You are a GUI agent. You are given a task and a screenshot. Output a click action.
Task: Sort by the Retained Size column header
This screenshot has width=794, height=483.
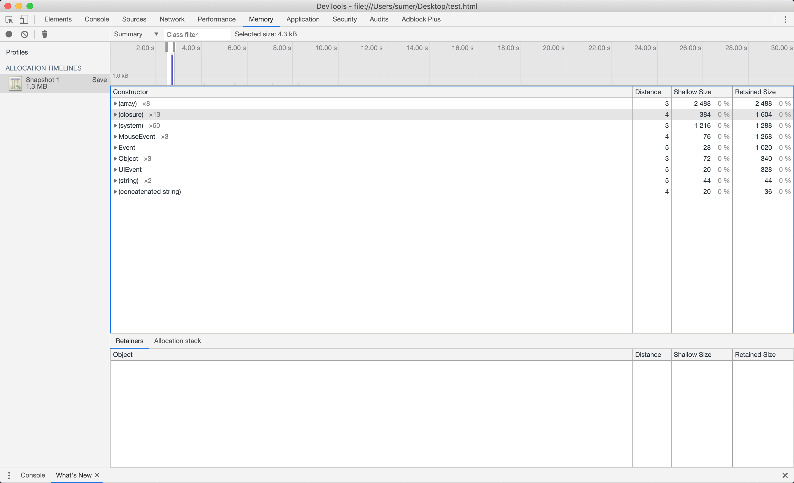tap(755, 92)
